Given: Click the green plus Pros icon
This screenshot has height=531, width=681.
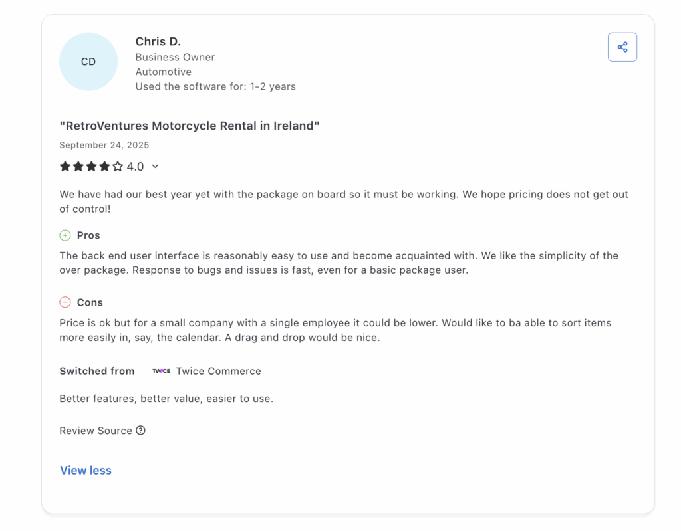Looking at the screenshot, I should pyautogui.click(x=65, y=235).
